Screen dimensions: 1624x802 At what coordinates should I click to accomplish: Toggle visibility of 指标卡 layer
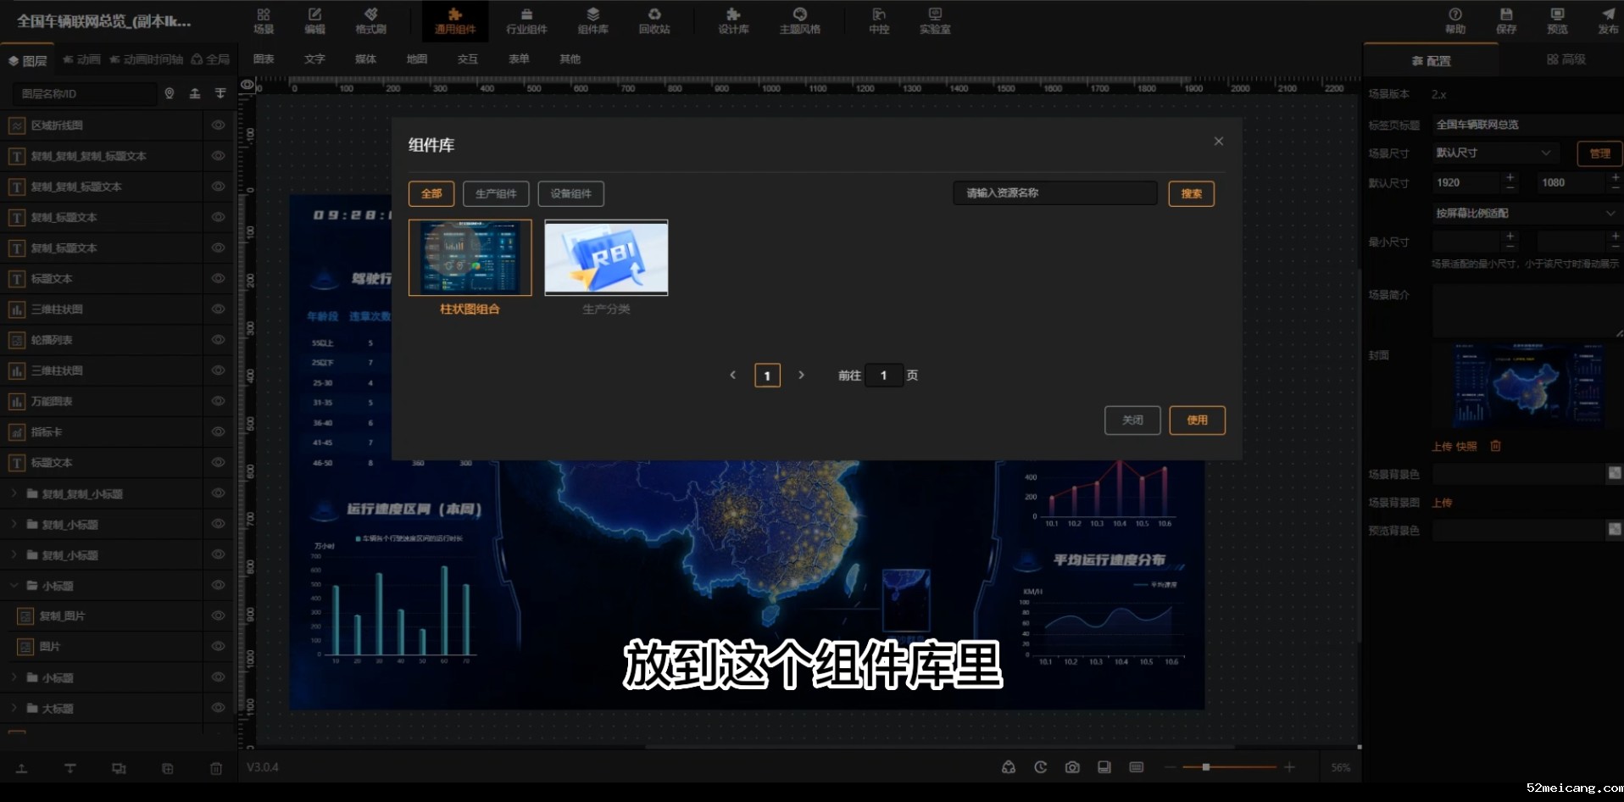click(x=218, y=432)
